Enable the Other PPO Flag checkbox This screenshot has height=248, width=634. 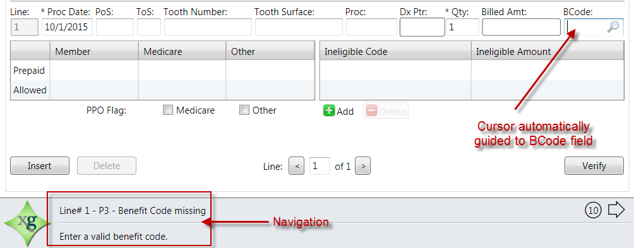click(x=244, y=110)
